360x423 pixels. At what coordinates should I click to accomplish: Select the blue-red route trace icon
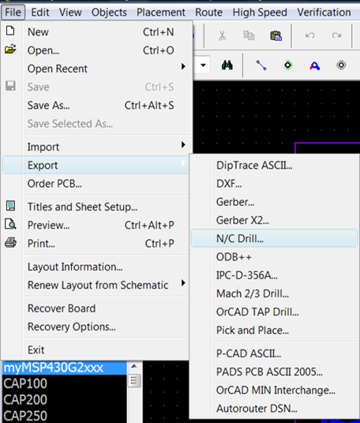click(x=315, y=66)
